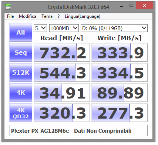The height and width of the screenshot is (145, 158).
Task: Select the 4K write result 89.89
Action: click(120, 93)
